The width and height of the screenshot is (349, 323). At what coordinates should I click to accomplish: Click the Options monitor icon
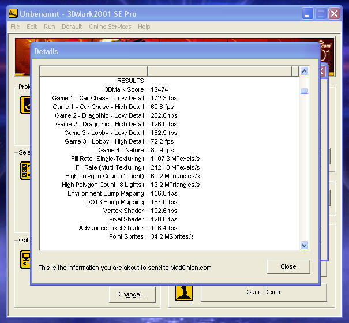click(x=25, y=260)
